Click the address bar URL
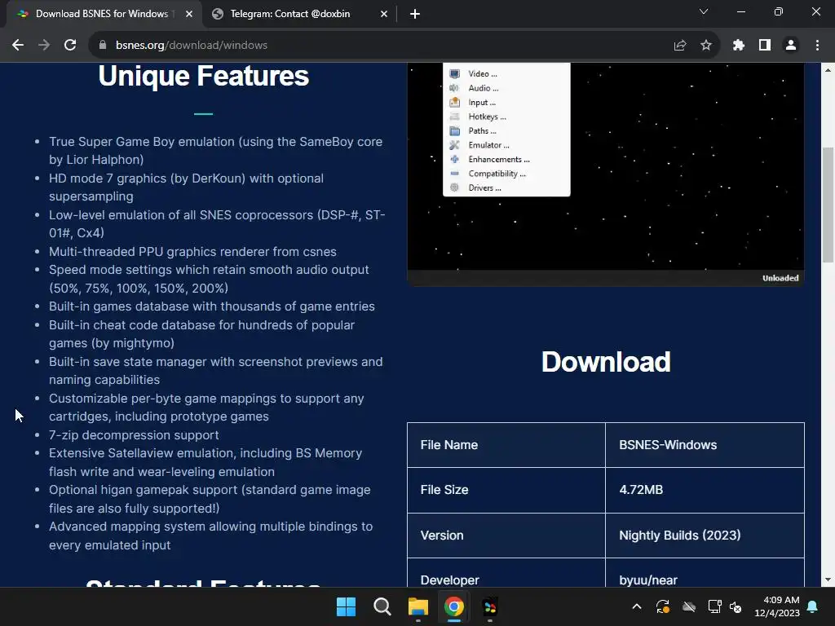835x626 pixels. (192, 46)
